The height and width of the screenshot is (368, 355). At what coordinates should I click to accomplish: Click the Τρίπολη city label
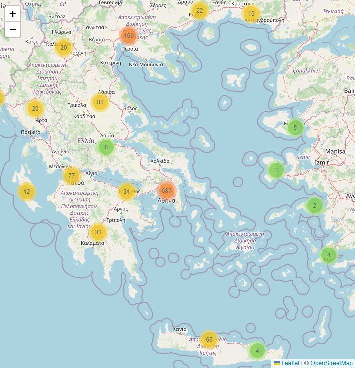tap(116, 220)
